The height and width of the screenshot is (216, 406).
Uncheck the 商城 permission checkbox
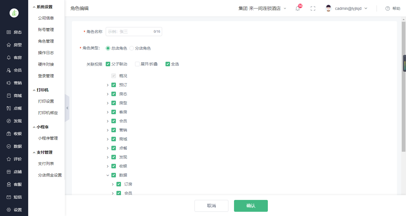coord(114,139)
